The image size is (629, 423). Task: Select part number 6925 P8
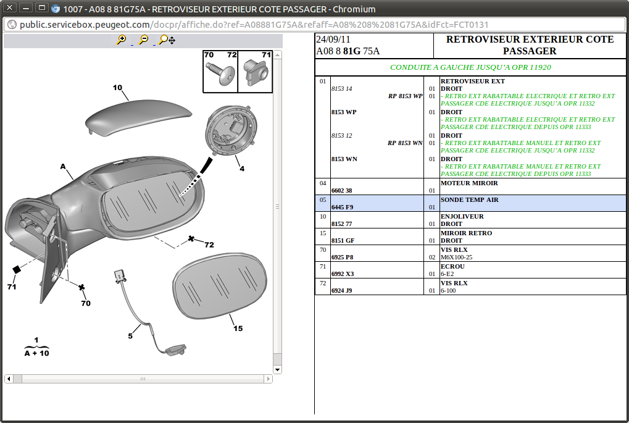pos(342,258)
